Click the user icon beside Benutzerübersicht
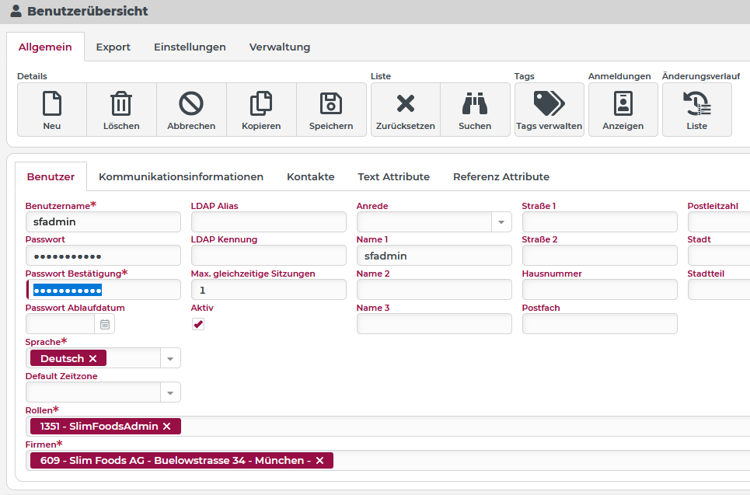The width and height of the screenshot is (750, 495). 16,11
